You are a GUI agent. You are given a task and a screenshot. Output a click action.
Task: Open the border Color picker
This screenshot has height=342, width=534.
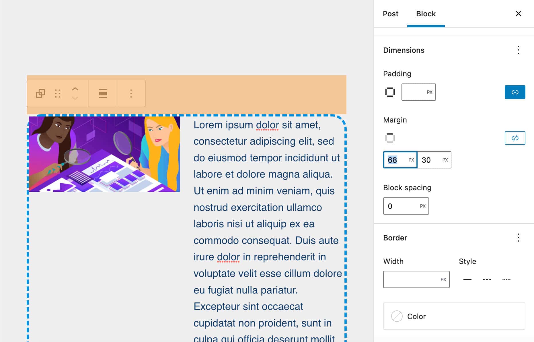(454, 316)
